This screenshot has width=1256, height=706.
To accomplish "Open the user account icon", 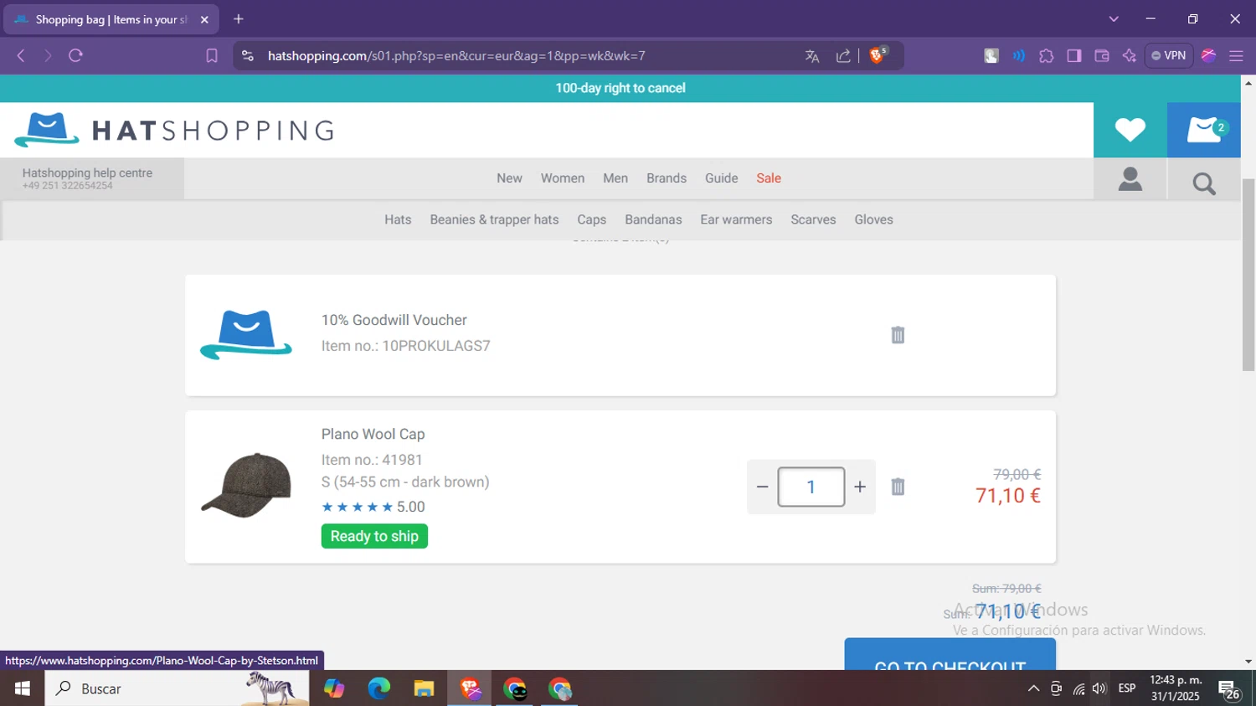I will pos(1130,179).
